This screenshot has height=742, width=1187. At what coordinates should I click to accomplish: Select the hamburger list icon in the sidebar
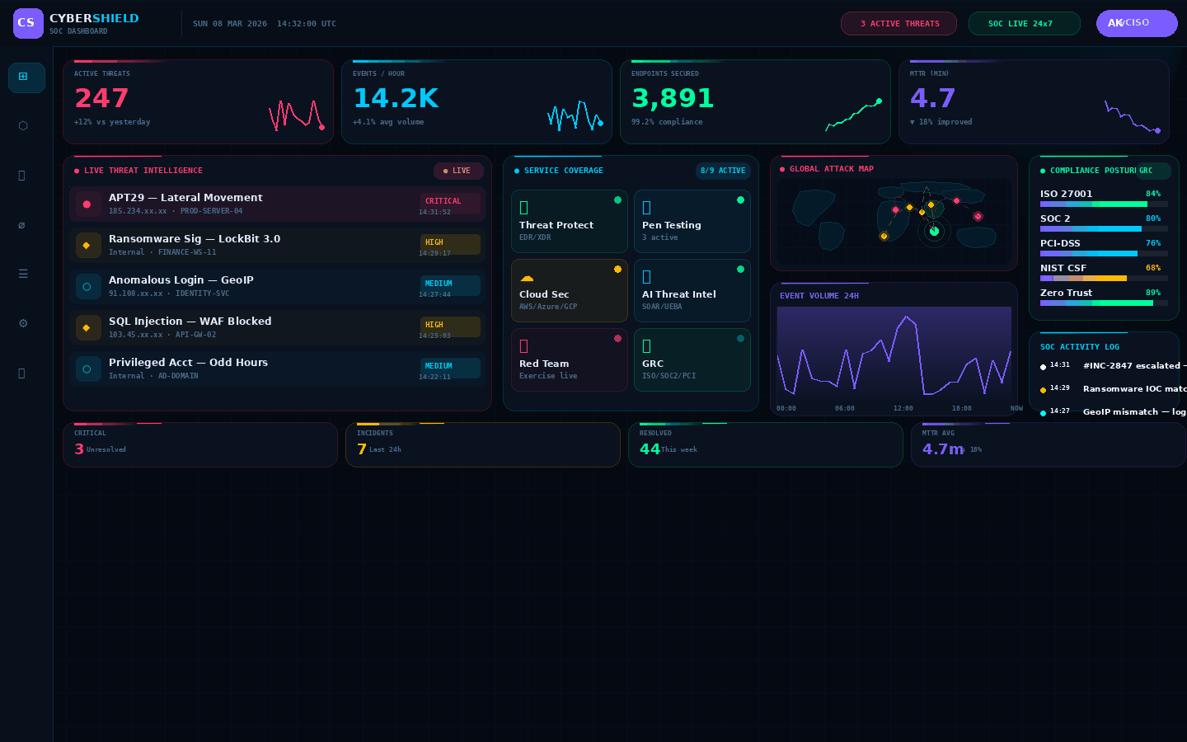[23, 273]
